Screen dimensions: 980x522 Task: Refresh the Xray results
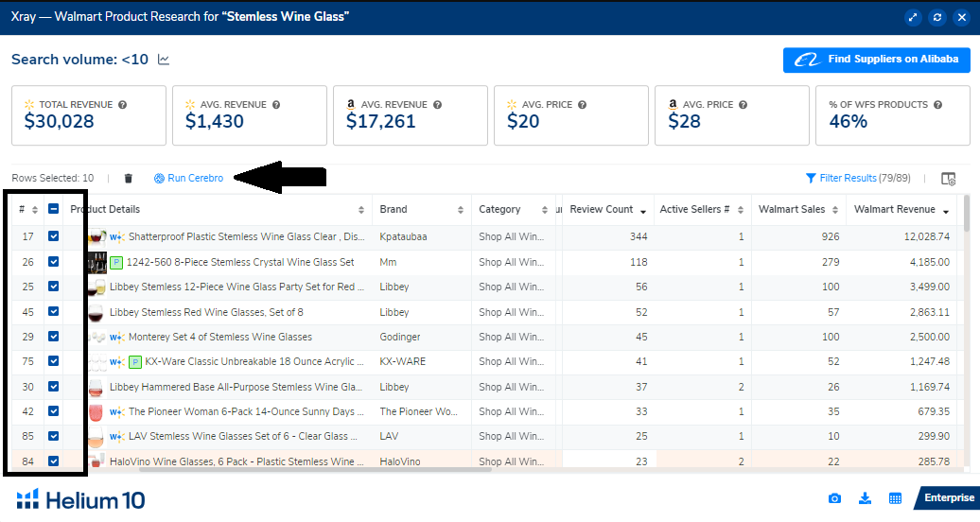(x=936, y=18)
